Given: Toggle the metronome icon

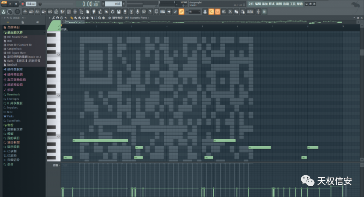Looking at the screenshot, I should [101, 11].
